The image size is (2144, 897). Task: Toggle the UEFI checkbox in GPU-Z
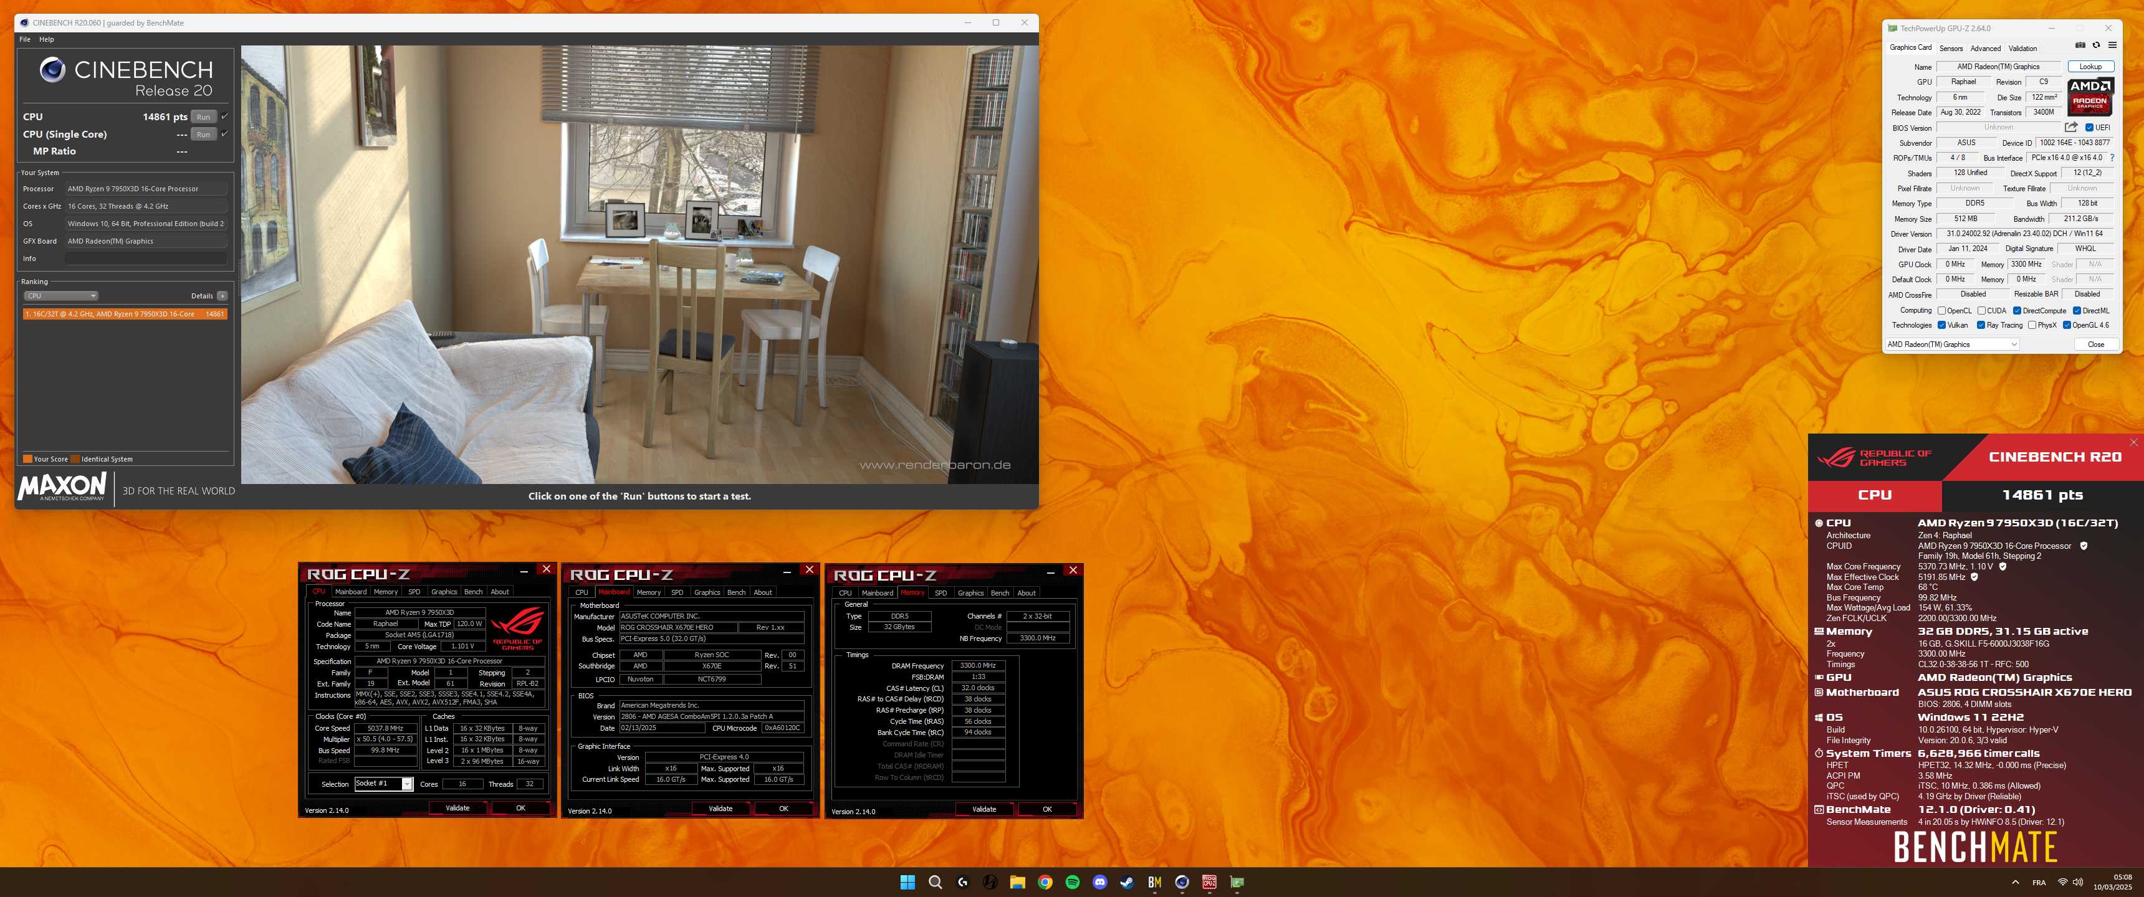pyautogui.click(x=2089, y=127)
